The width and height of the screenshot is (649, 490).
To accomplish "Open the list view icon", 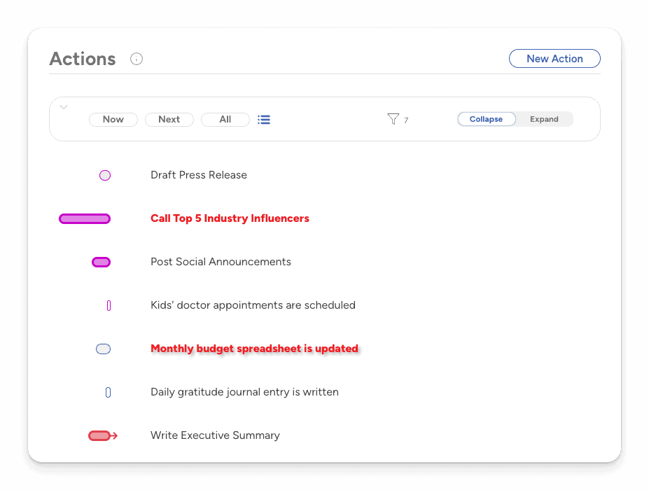I will point(264,120).
